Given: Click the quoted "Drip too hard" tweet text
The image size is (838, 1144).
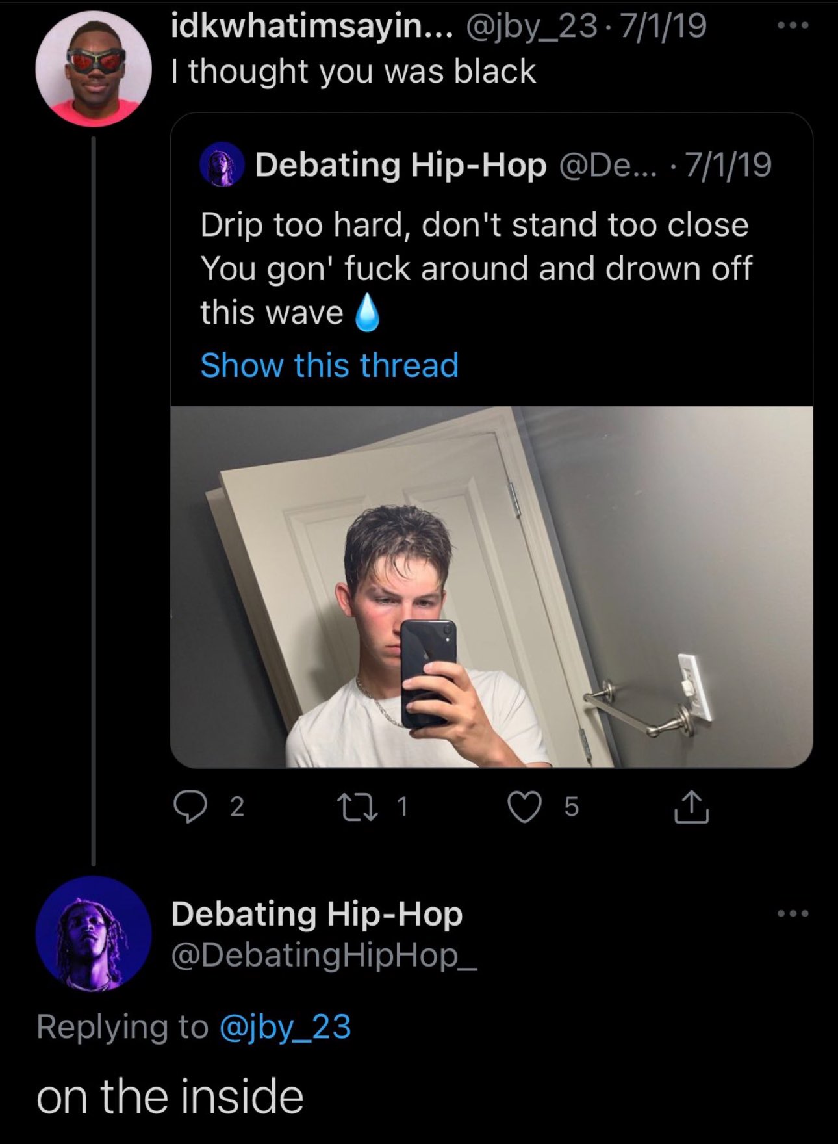Looking at the screenshot, I should coord(475,268).
